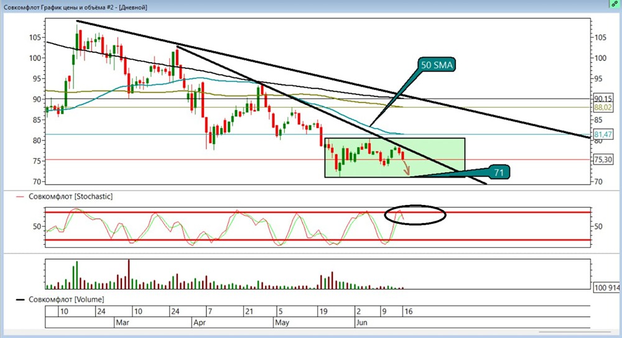The width and height of the screenshot is (622, 338).
Task: Select the 90,15 price level tag
Action: click(603, 99)
